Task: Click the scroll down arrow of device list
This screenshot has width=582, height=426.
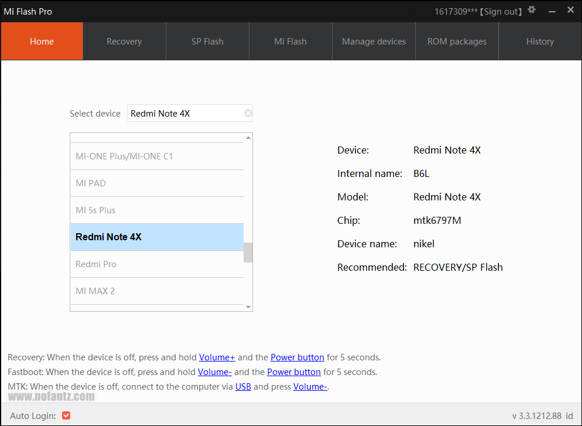Action: 248,307
